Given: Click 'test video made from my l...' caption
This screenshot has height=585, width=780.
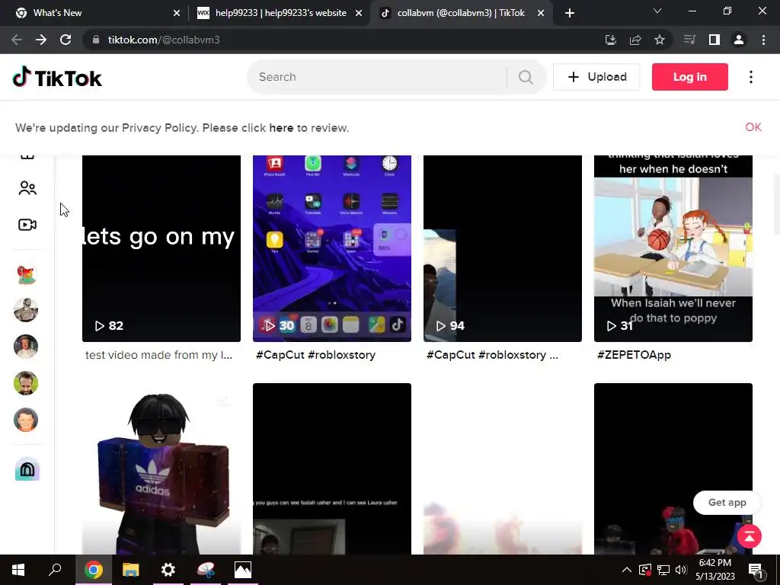Looking at the screenshot, I should tap(158, 355).
